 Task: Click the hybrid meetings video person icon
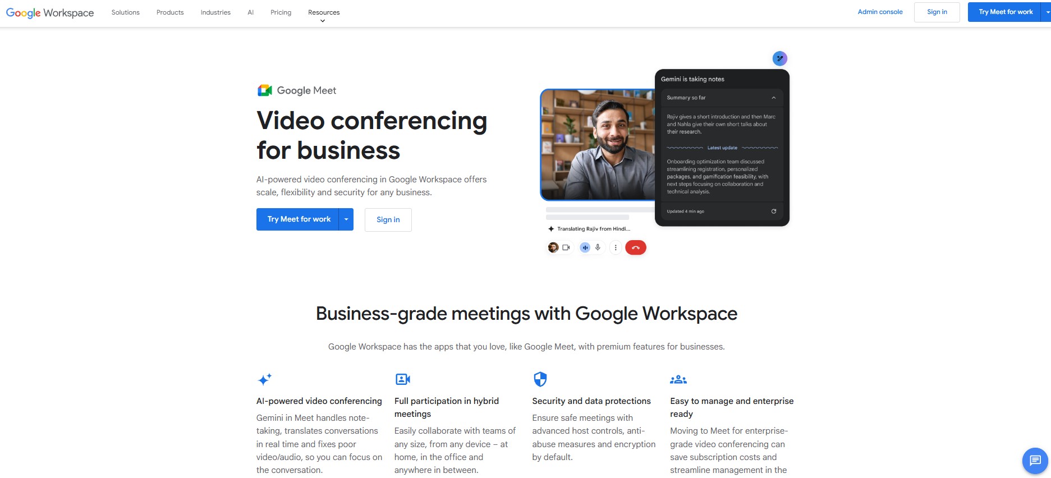coord(403,379)
